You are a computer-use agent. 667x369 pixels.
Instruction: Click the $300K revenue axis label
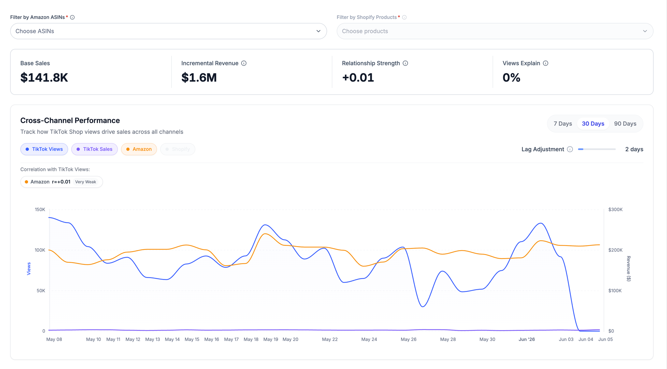tap(615, 210)
